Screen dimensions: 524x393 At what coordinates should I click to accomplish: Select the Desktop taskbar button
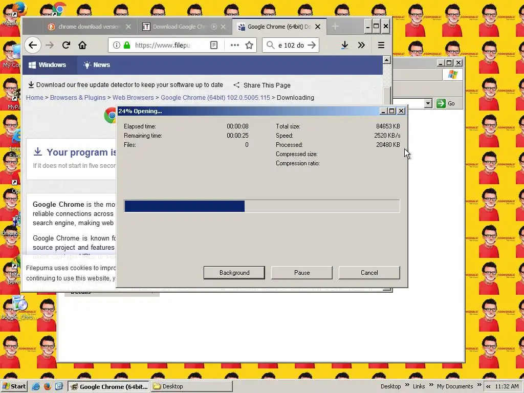coord(191,386)
